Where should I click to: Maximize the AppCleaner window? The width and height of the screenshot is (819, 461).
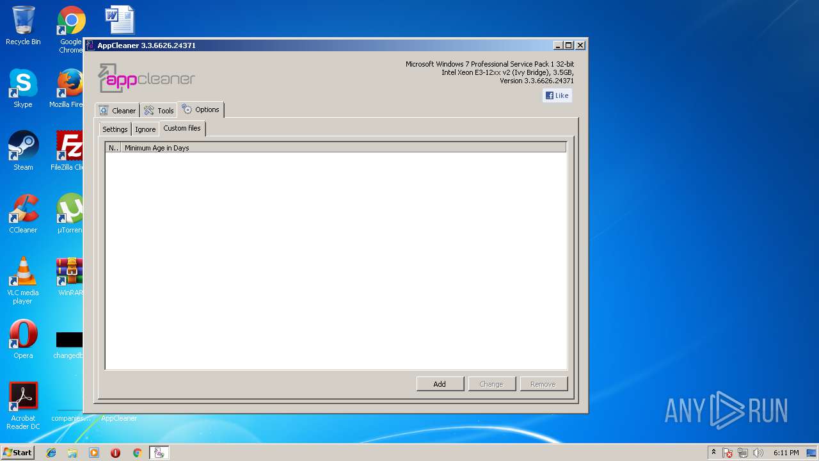[568, 45]
